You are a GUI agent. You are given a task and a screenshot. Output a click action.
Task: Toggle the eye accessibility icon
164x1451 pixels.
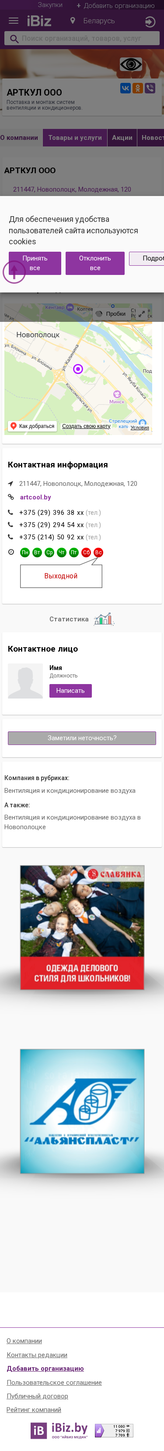point(131,64)
